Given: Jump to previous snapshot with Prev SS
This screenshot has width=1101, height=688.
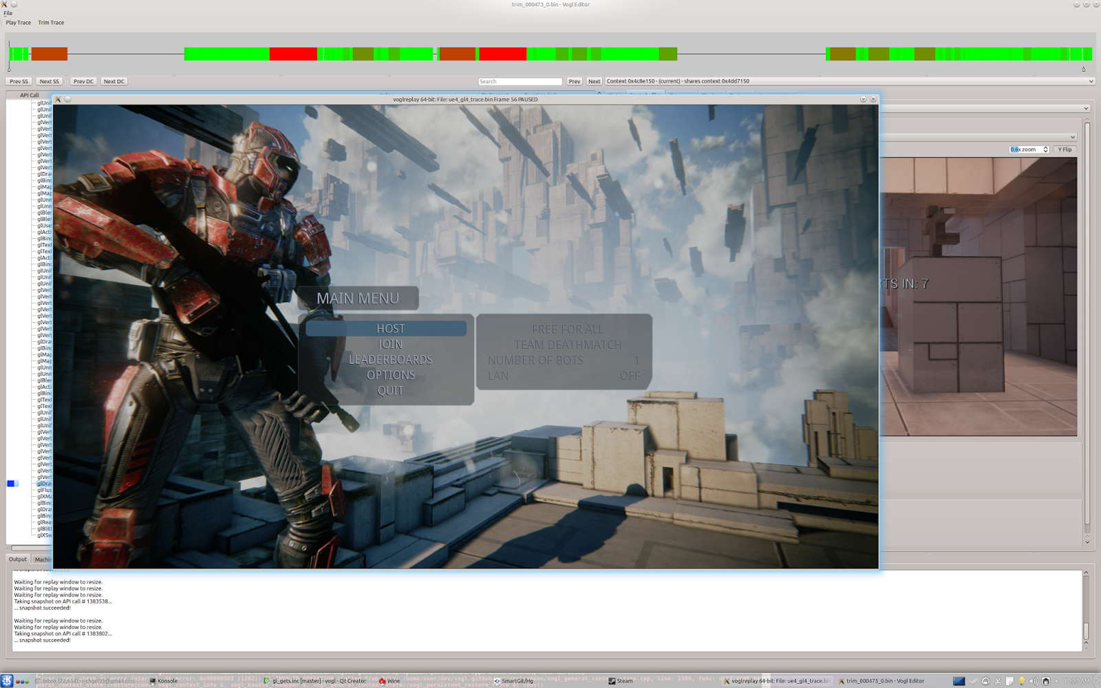Looking at the screenshot, I should point(19,81).
